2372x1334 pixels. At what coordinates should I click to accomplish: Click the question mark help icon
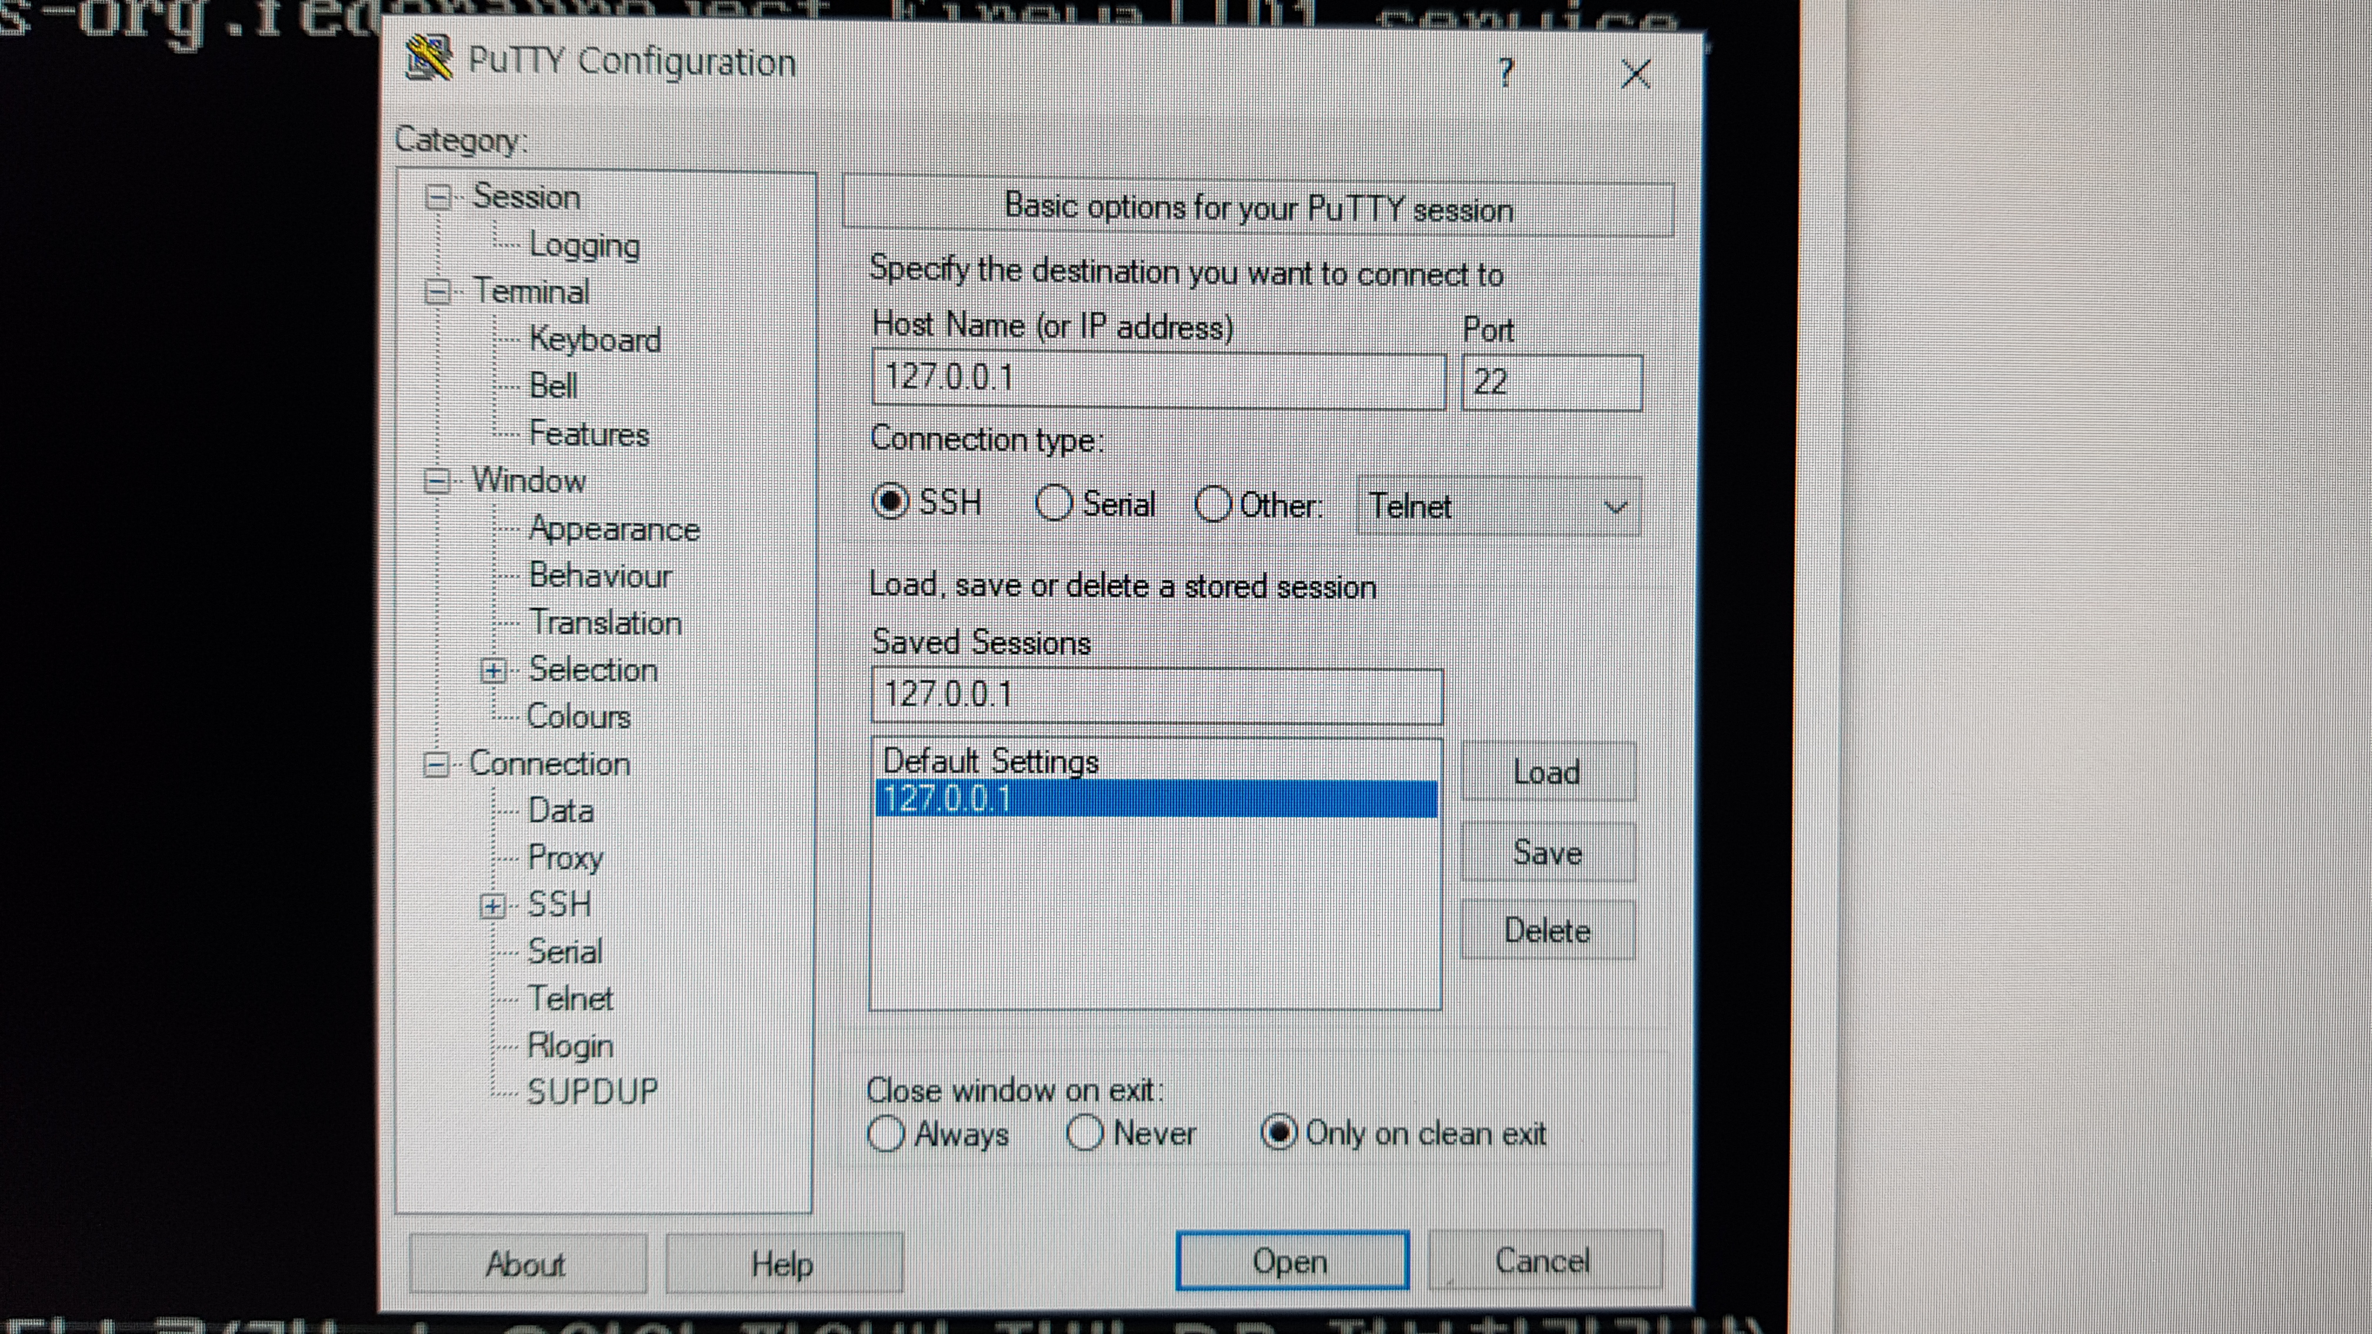click(1505, 73)
